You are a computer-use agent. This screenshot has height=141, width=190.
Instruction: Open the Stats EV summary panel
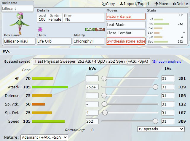167,29
